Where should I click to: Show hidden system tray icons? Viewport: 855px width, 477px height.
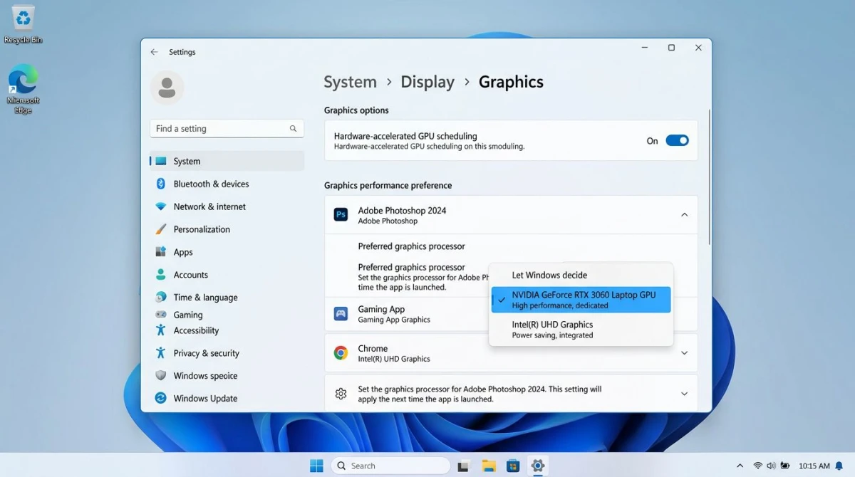coord(740,466)
